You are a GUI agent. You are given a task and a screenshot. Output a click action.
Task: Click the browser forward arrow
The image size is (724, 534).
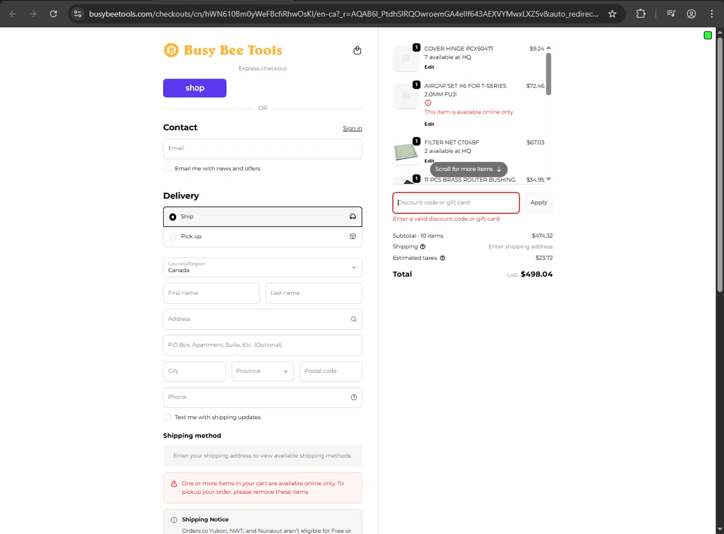point(33,14)
